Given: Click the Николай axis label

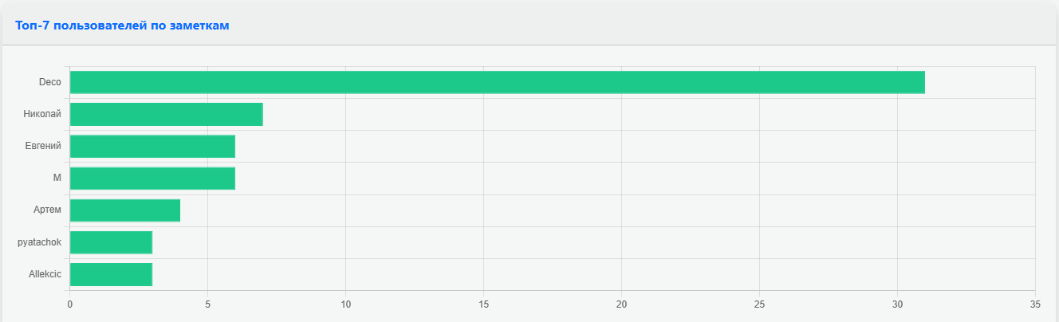Looking at the screenshot, I should 42,114.
